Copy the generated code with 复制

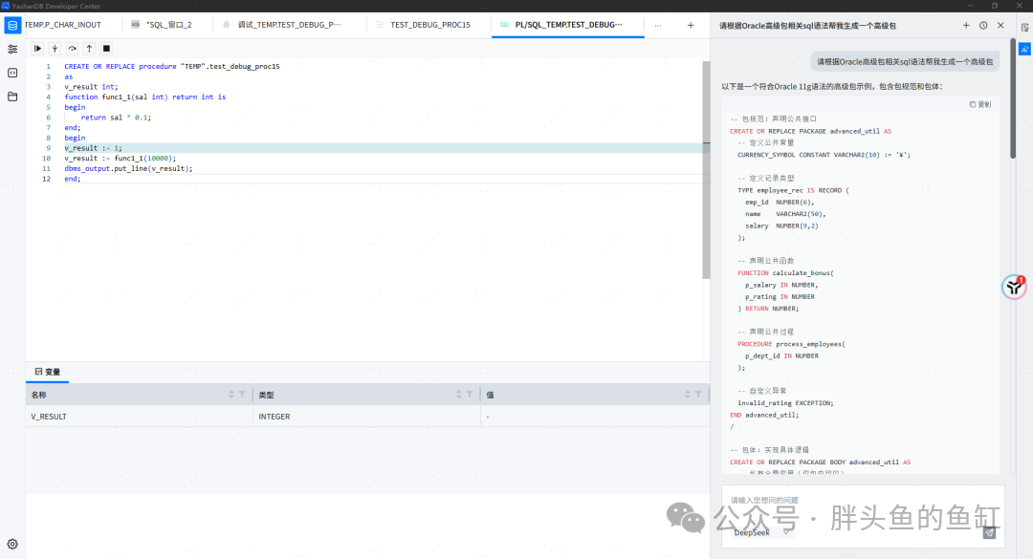(x=980, y=104)
